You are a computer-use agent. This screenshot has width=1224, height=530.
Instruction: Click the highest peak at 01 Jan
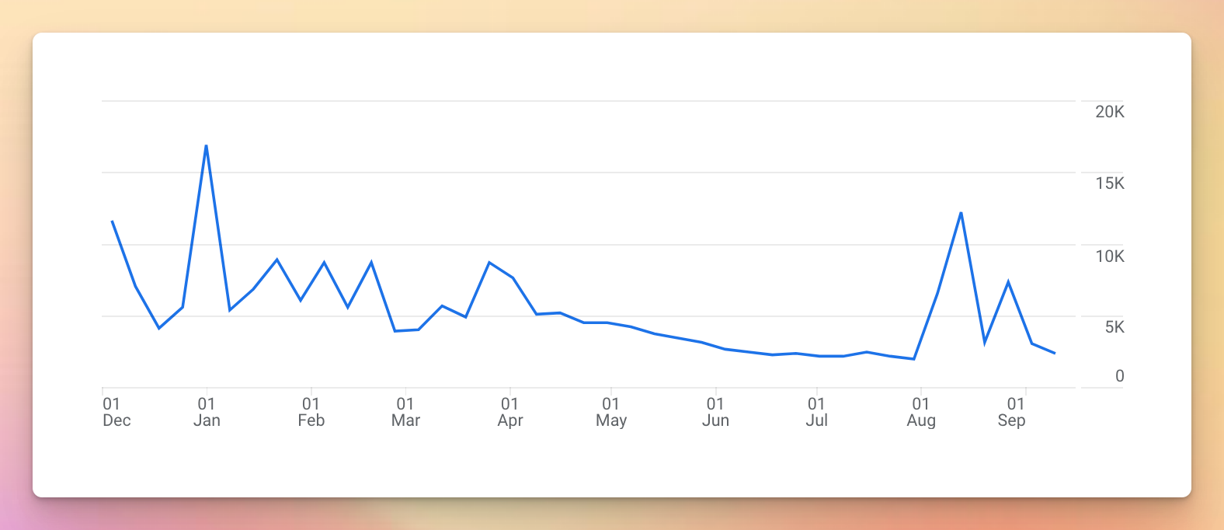tap(206, 145)
